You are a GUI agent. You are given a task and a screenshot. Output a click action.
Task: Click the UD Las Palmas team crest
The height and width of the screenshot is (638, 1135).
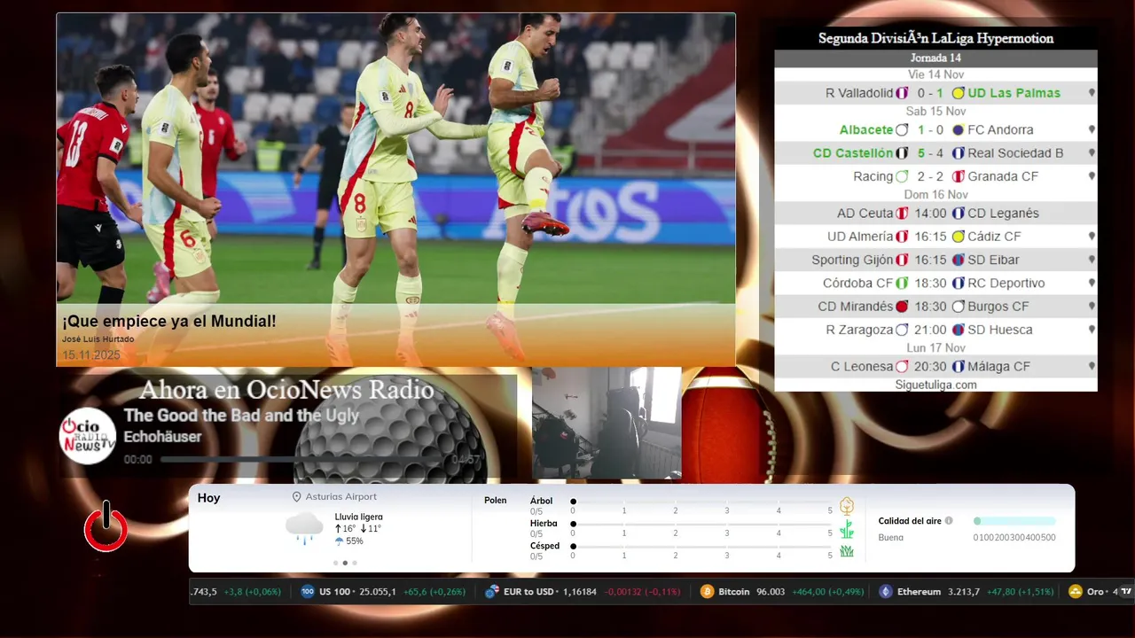coord(958,93)
